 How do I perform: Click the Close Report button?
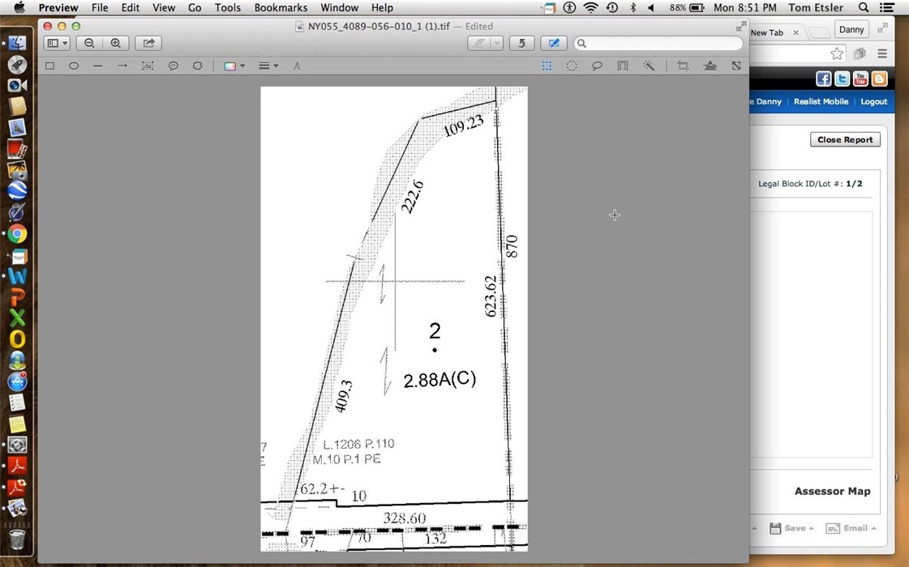click(x=845, y=139)
